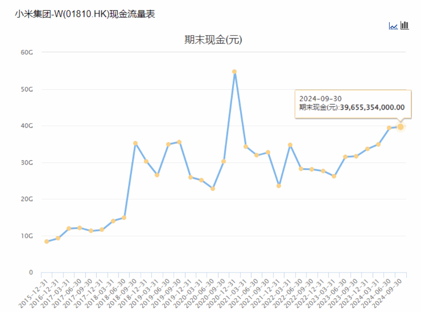This screenshot has width=421, height=312.
Task: Select the 2020-03-31 data point
Action: (201, 180)
